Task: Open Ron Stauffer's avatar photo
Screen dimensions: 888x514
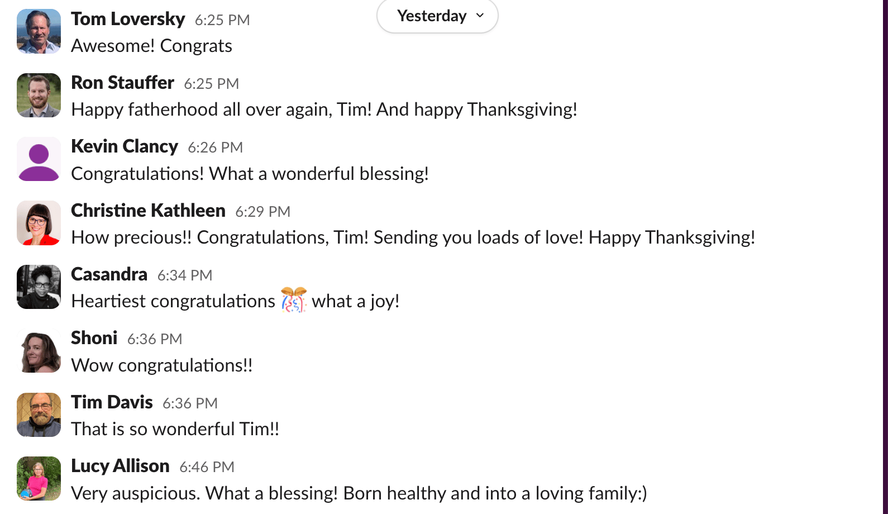Action: 39,95
